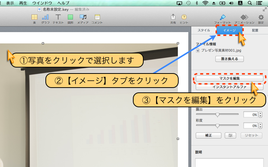The image size is (268, 167).
Task: Open the volume control in menu bar
Action: coord(231,3)
